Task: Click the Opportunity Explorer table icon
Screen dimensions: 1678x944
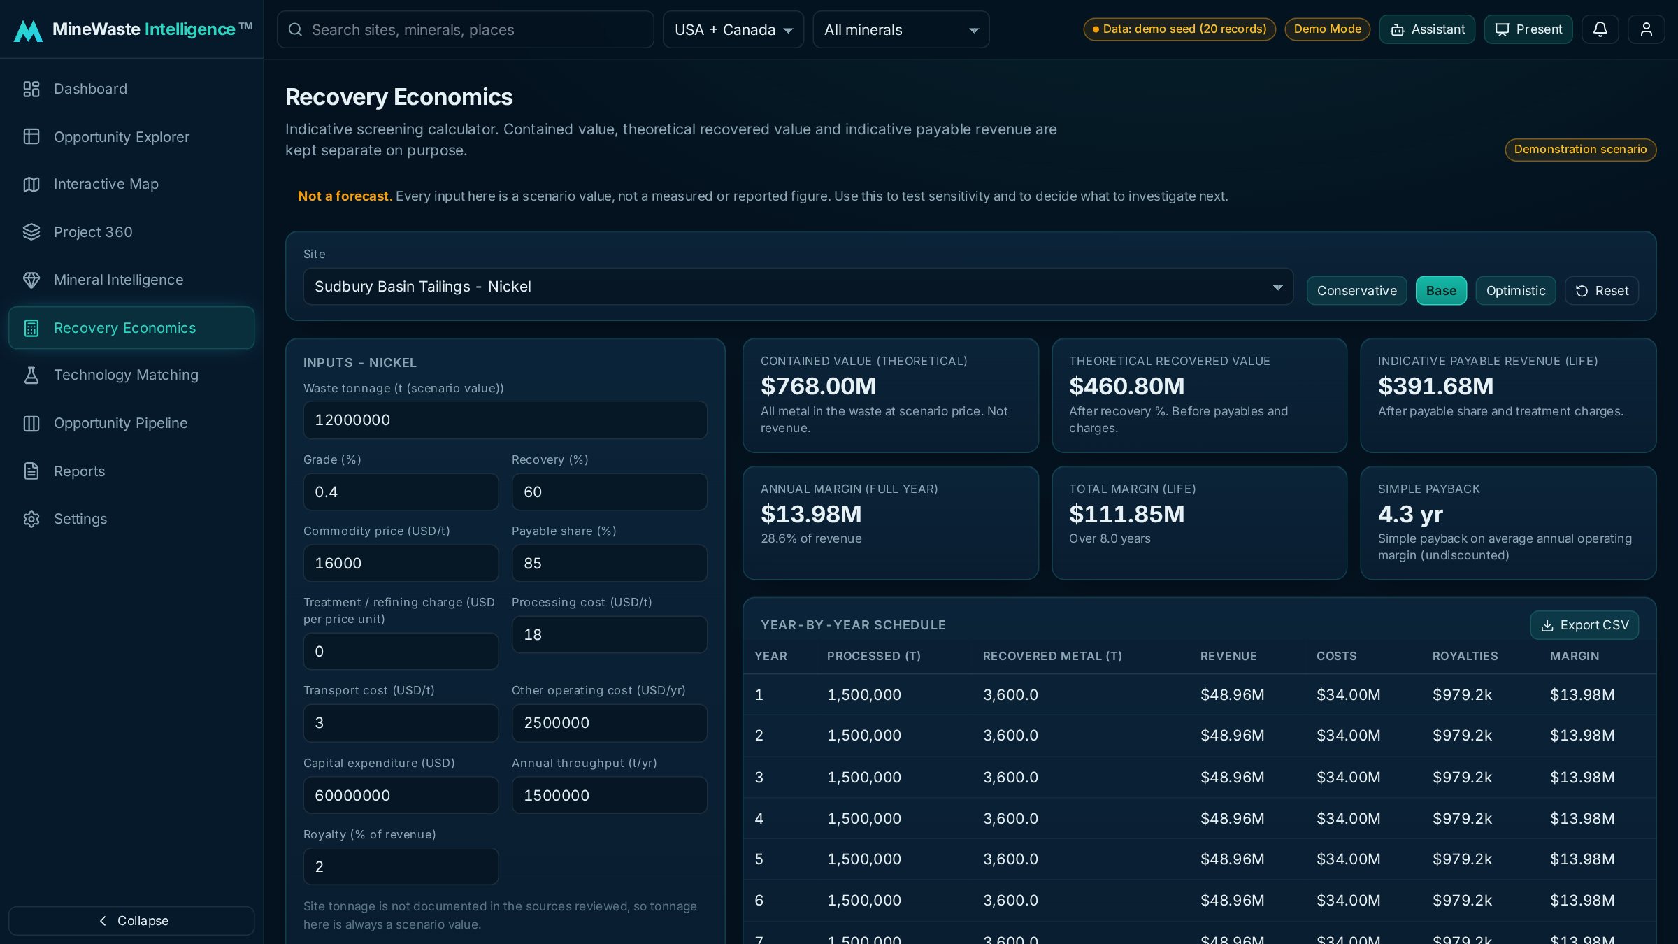Action: tap(31, 136)
